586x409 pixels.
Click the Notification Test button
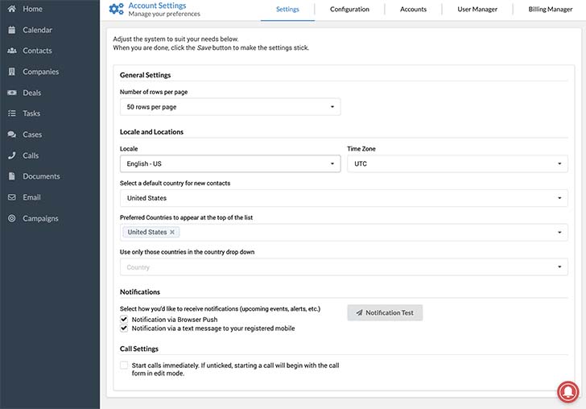[x=385, y=313]
